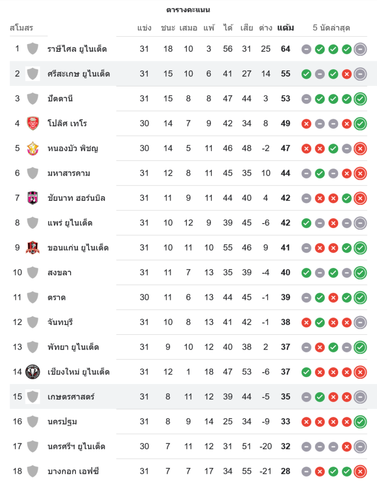Open the ตราด club link

tap(57, 297)
